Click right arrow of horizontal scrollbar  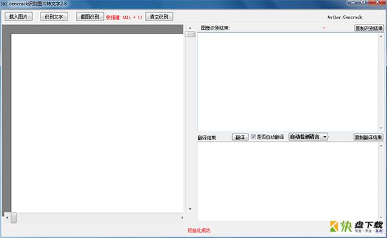pyautogui.click(x=182, y=217)
